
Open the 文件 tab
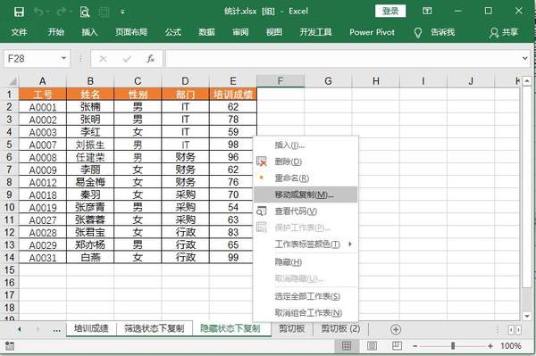[19, 32]
